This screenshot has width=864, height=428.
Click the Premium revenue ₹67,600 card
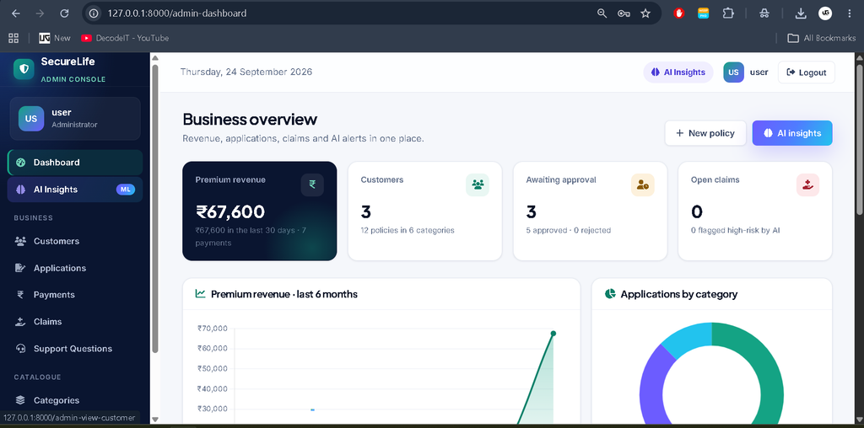pyautogui.click(x=260, y=211)
